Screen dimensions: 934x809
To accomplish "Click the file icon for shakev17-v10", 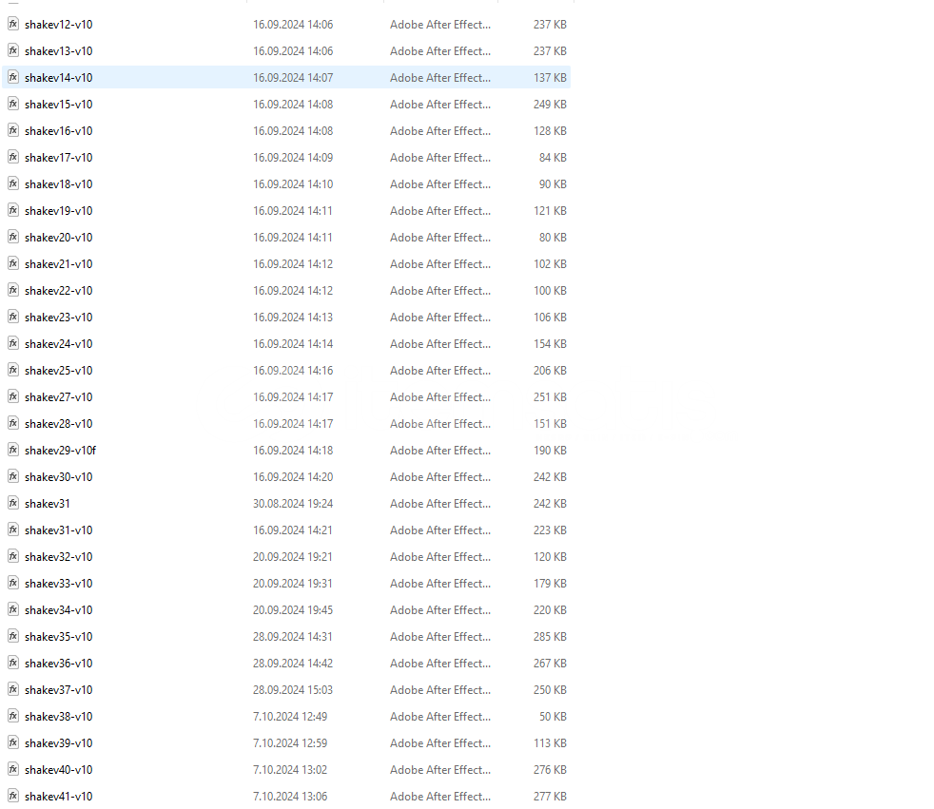I will coord(13,157).
